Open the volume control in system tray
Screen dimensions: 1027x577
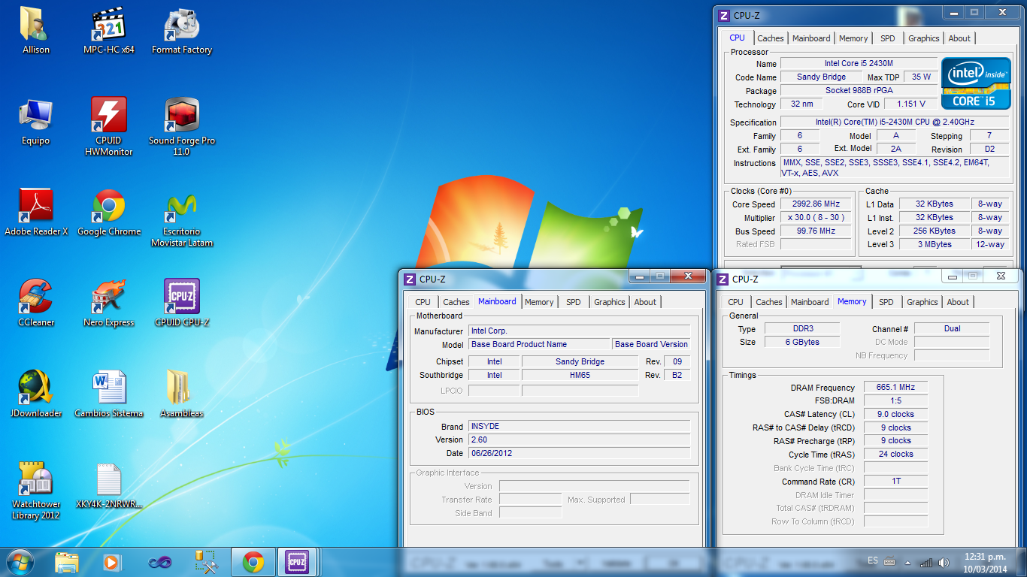[944, 562]
